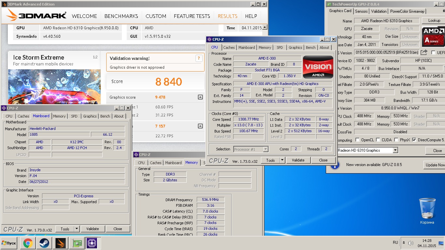Open the Processor #1 selection dropdown
445x250 pixels.
(266, 149)
